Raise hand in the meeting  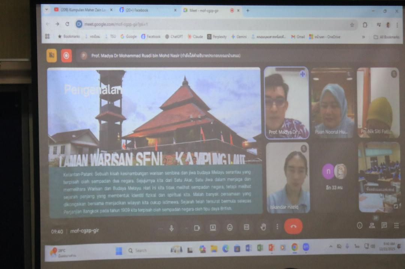coord(263,227)
